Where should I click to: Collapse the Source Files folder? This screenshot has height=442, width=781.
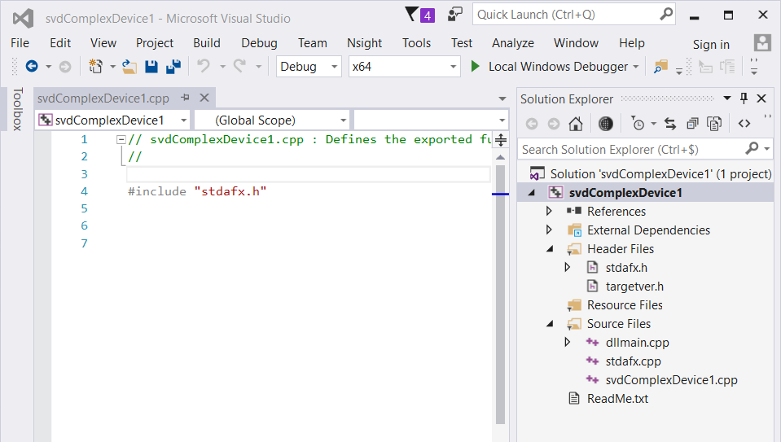coord(550,323)
